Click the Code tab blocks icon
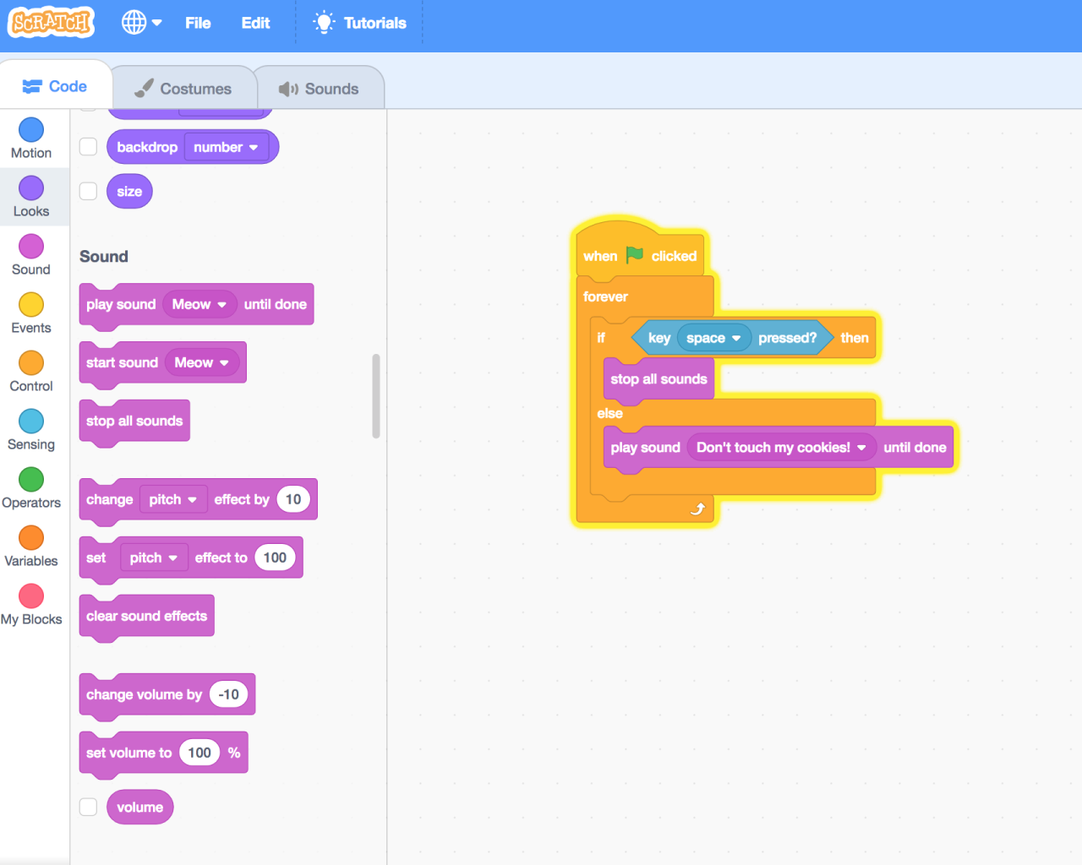Screen dimensions: 1082x865 (x=32, y=86)
